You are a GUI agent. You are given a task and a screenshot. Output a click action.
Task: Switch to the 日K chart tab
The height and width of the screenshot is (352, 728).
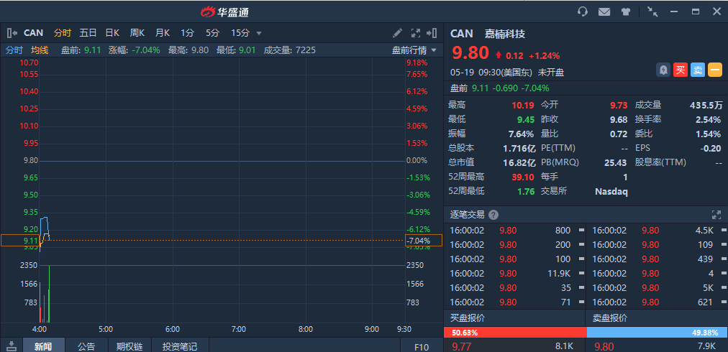coord(112,33)
